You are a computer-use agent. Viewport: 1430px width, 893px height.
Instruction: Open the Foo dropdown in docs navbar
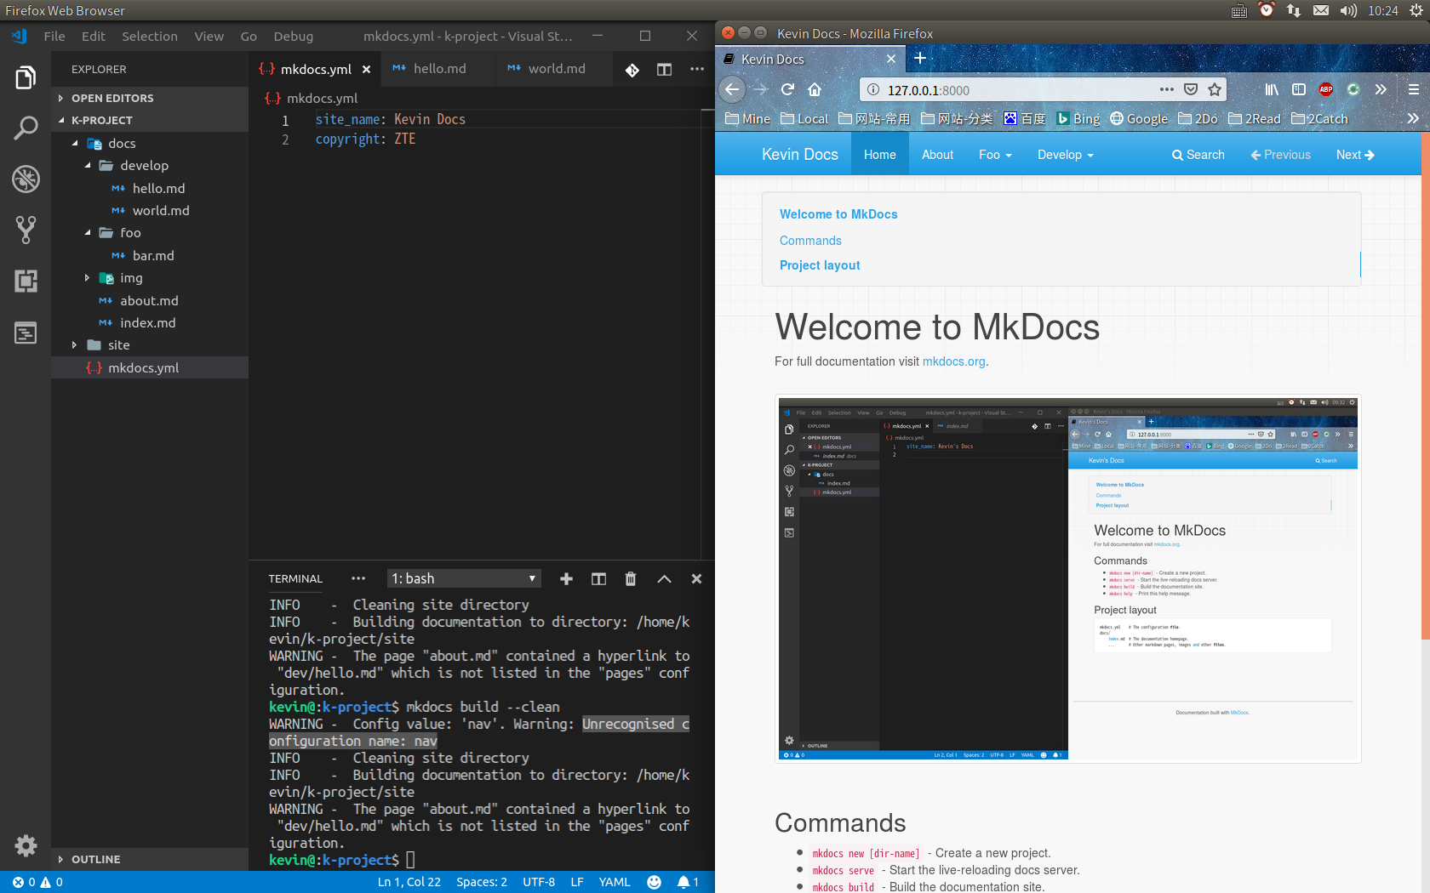coord(995,155)
